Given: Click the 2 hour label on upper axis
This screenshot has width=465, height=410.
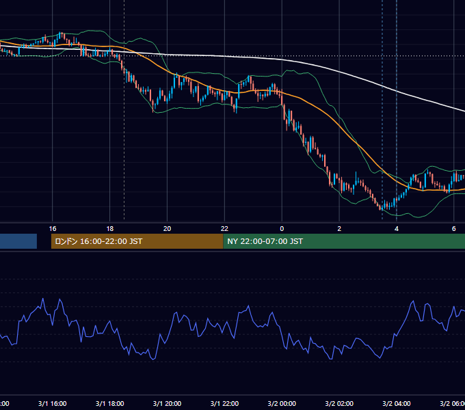Looking at the screenshot, I should [x=339, y=229].
